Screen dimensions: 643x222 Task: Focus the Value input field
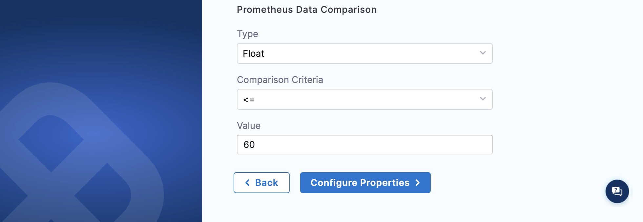pyautogui.click(x=364, y=145)
